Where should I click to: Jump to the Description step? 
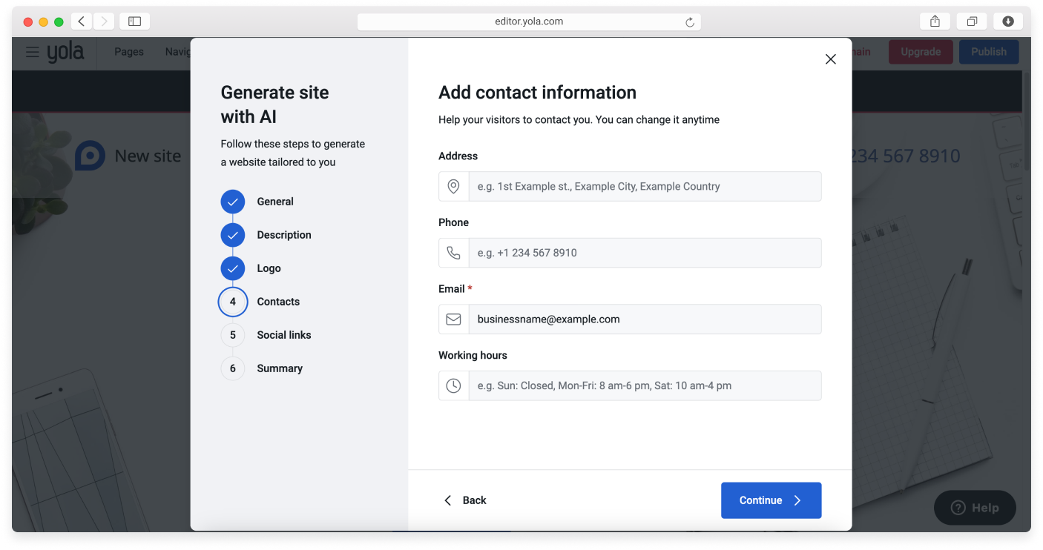(x=283, y=235)
